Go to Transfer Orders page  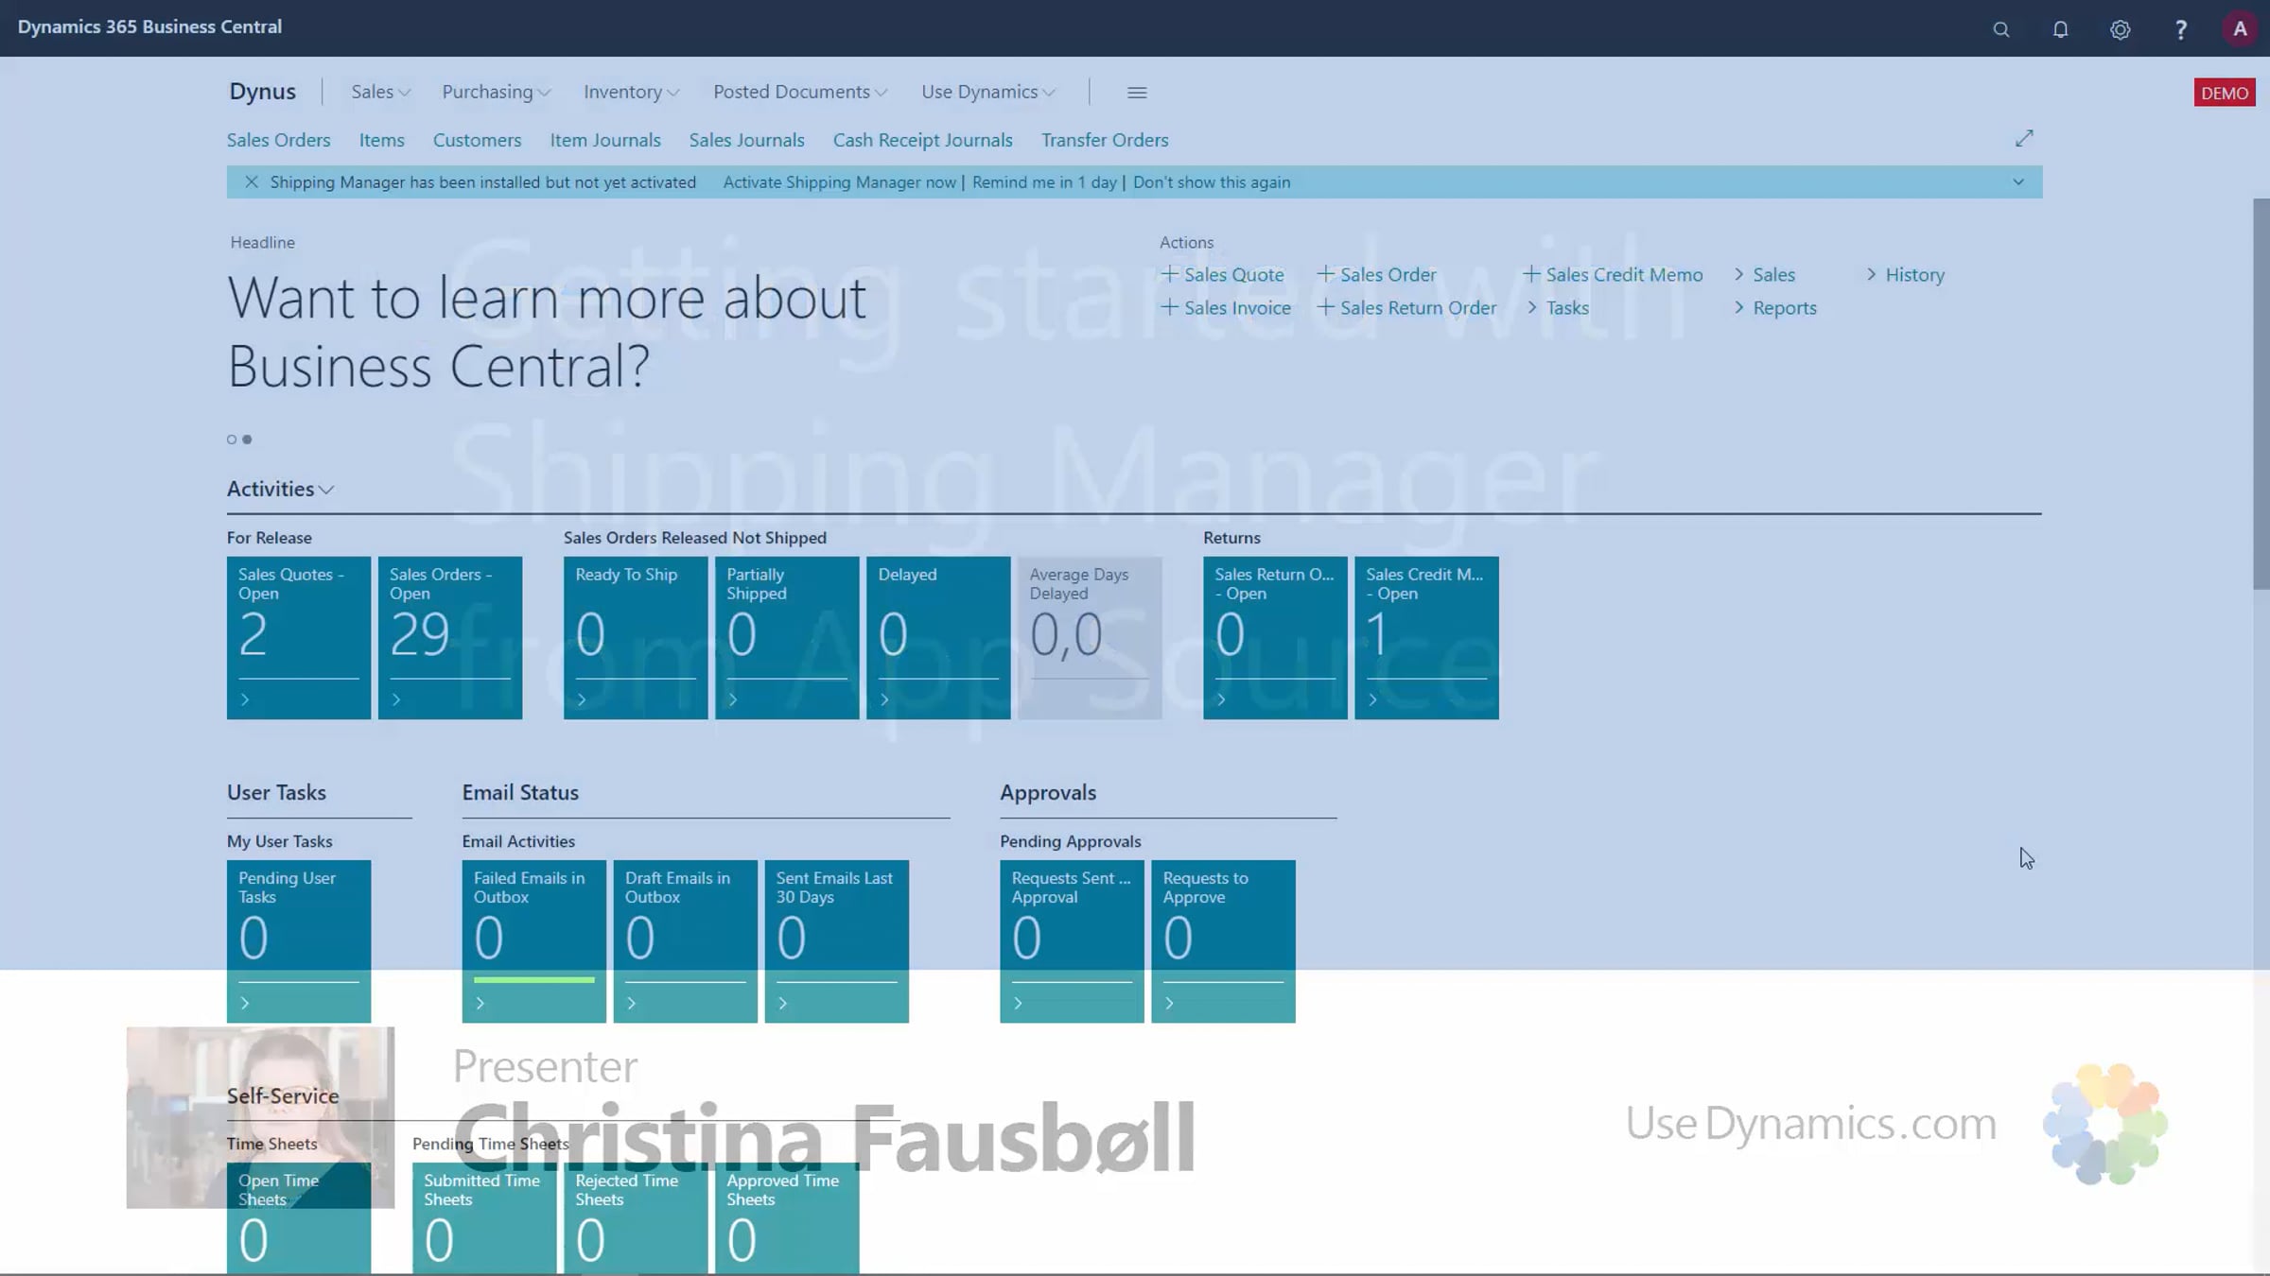[x=1105, y=140]
